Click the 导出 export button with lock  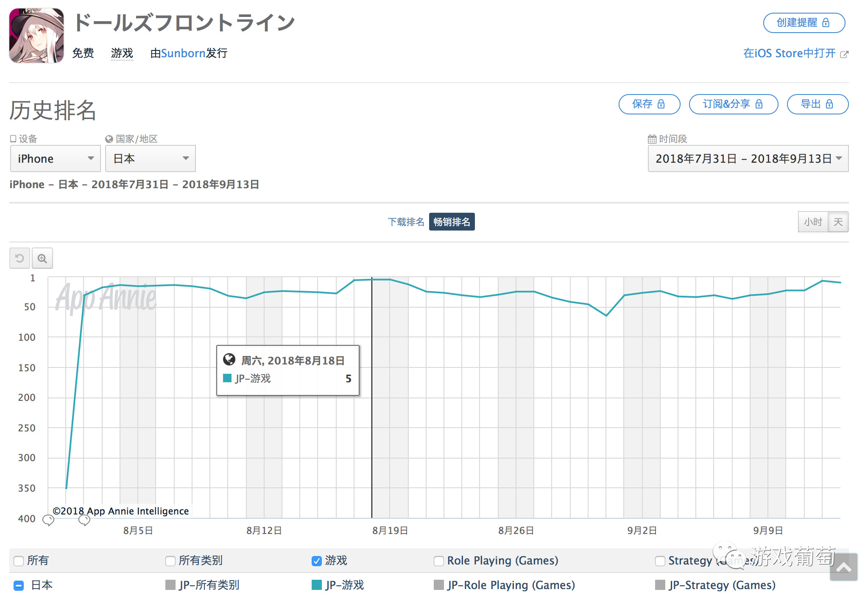click(x=817, y=104)
